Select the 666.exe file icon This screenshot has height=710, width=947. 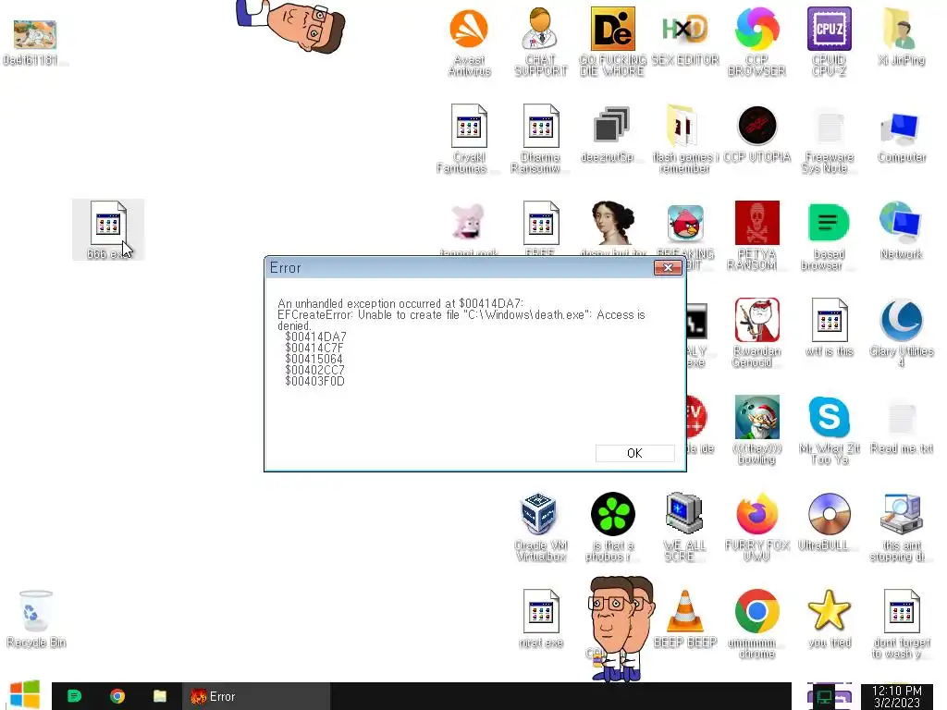pyautogui.click(x=108, y=230)
